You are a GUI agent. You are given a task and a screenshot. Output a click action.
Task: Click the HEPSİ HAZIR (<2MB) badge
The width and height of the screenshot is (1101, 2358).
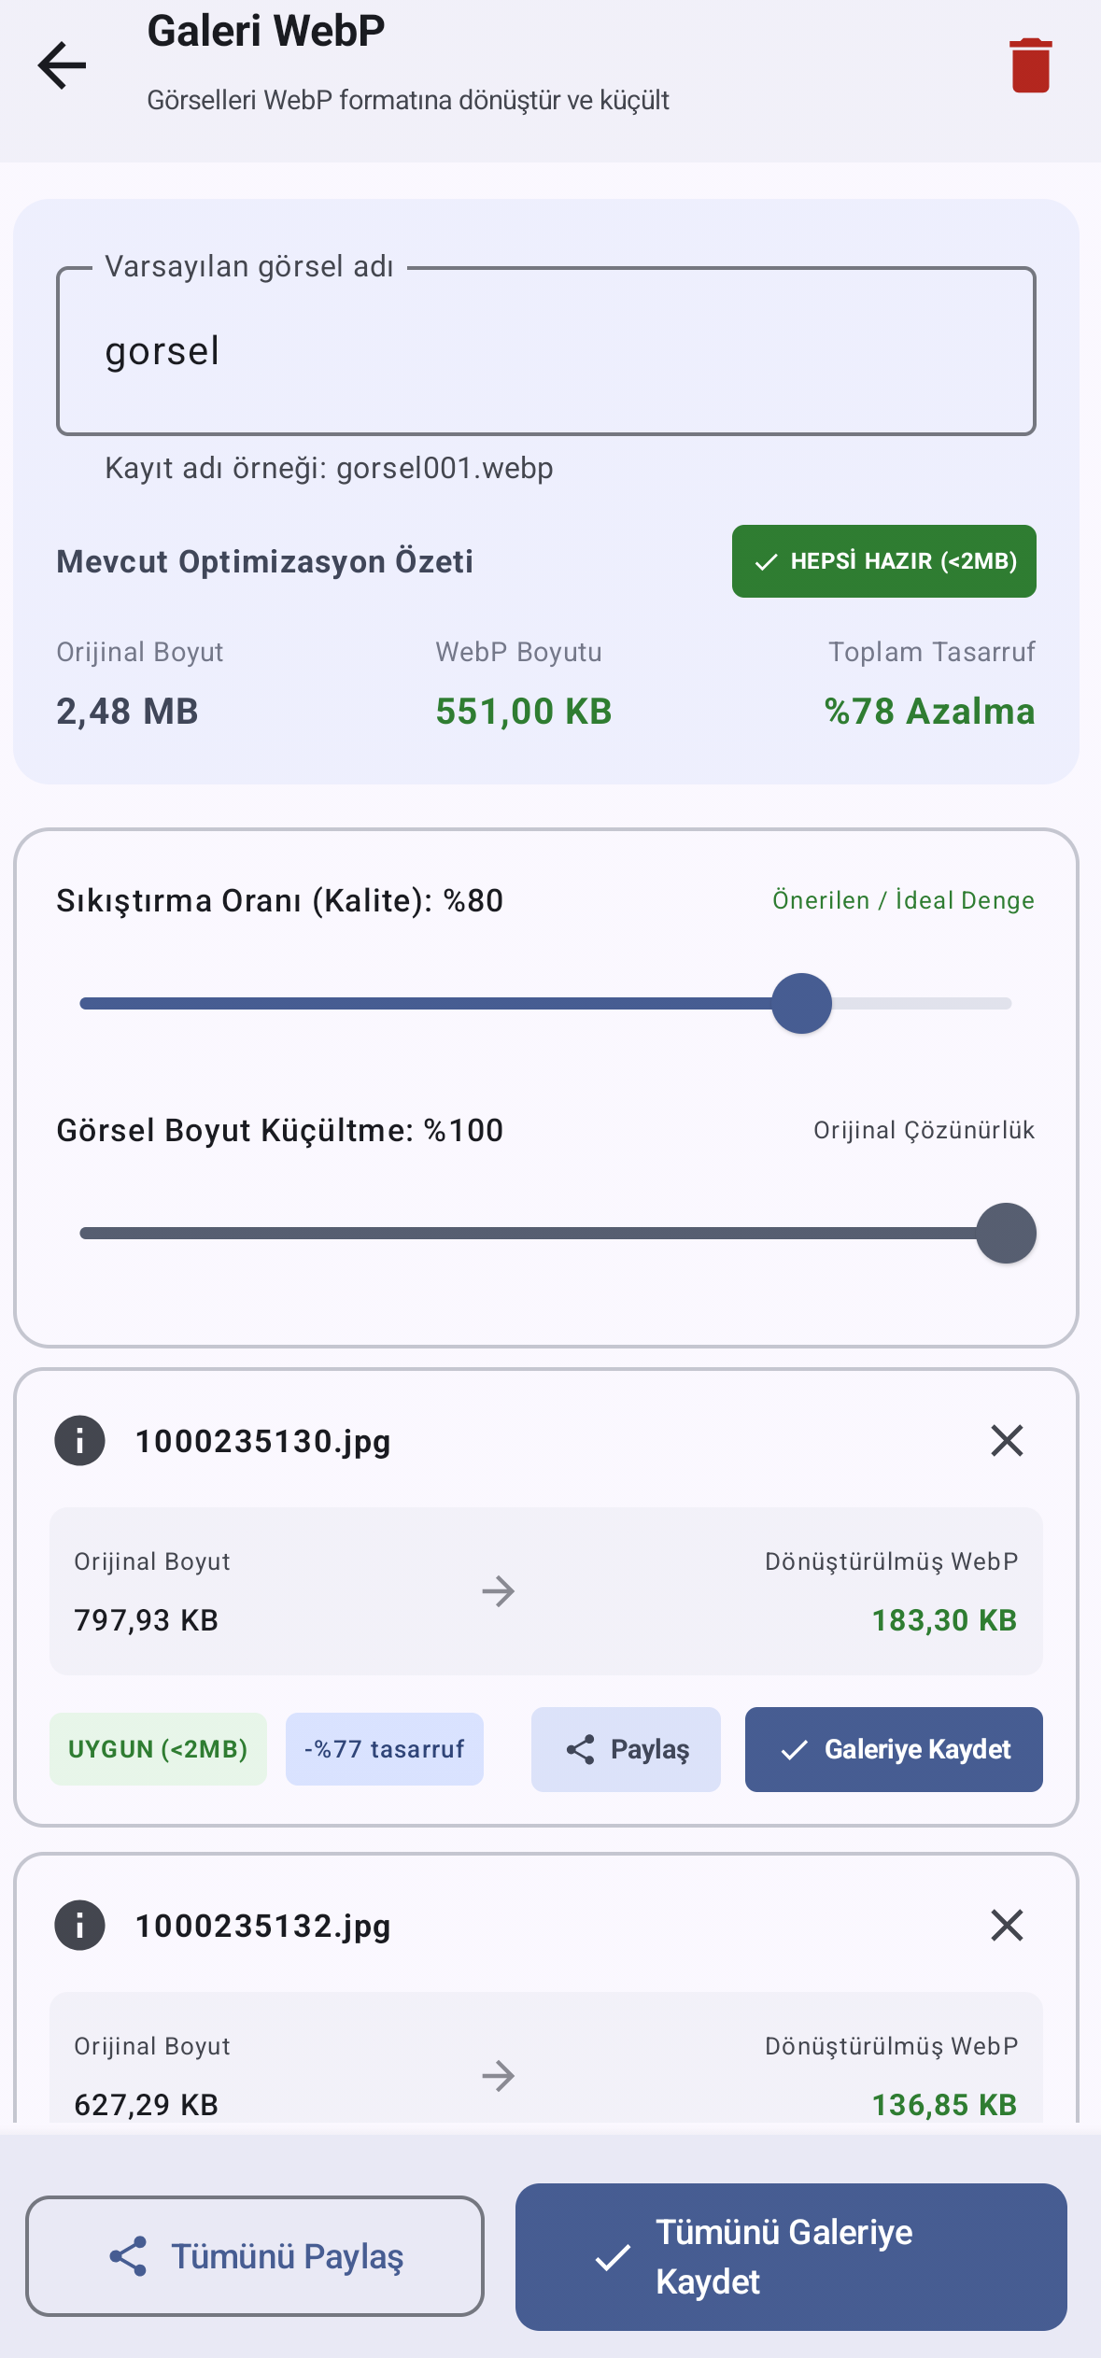pyautogui.click(x=884, y=561)
